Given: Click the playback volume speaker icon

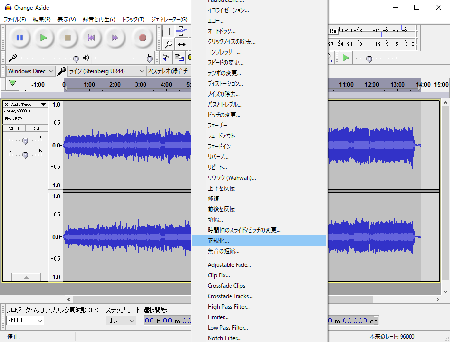Looking at the screenshot, I should click(86, 58).
